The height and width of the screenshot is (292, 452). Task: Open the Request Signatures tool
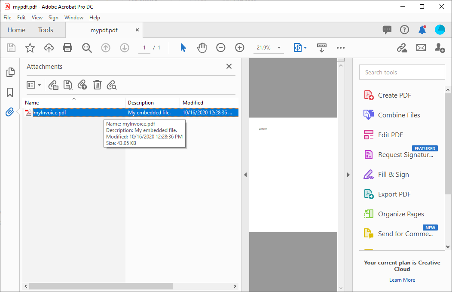pyautogui.click(x=399, y=155)
